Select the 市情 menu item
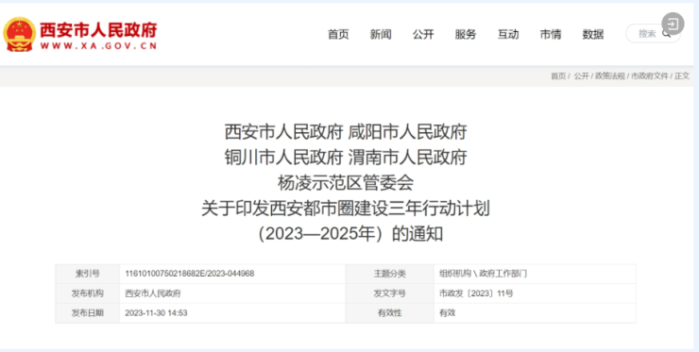 [x=551, y=34]
